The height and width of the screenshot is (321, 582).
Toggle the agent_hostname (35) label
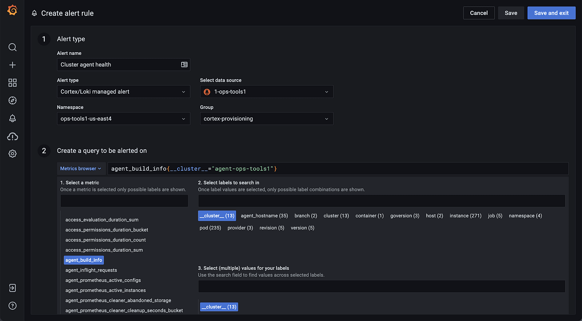(264, 216)
